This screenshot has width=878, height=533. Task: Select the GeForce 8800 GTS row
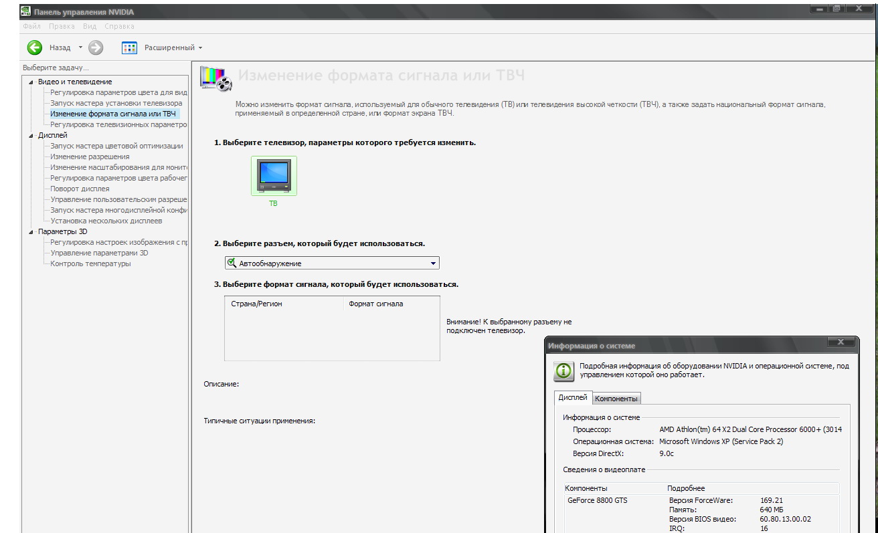pos(598,500)
